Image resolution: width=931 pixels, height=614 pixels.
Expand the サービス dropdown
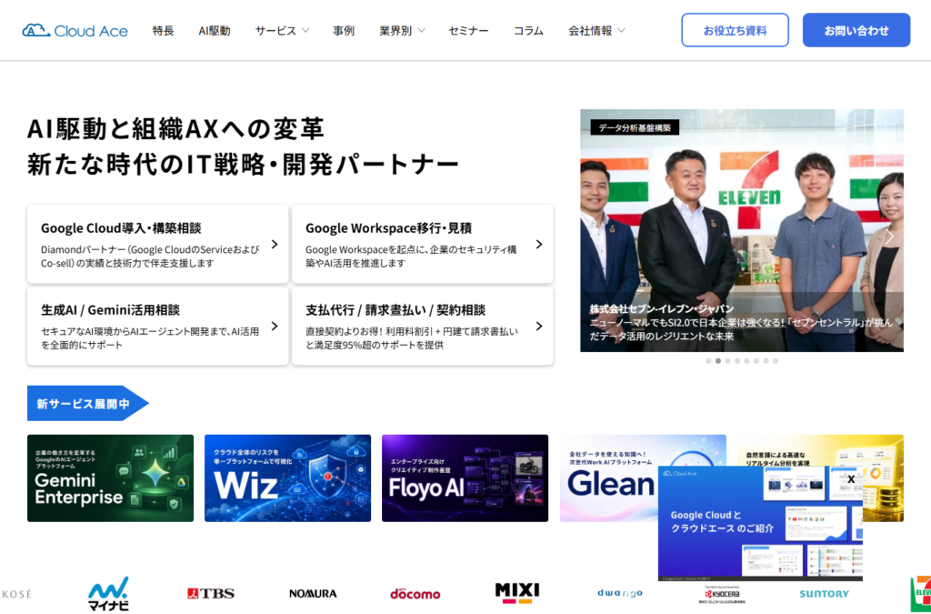(282, 30)
